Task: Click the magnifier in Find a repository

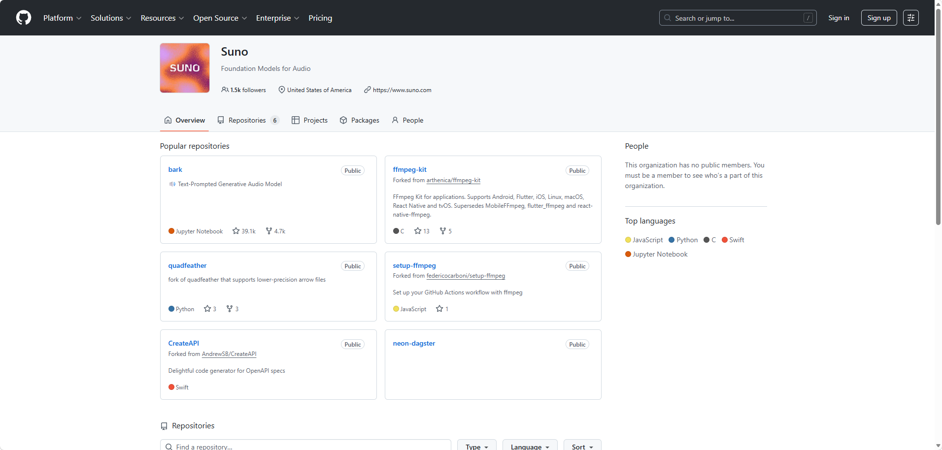Action: coord(169,447)
